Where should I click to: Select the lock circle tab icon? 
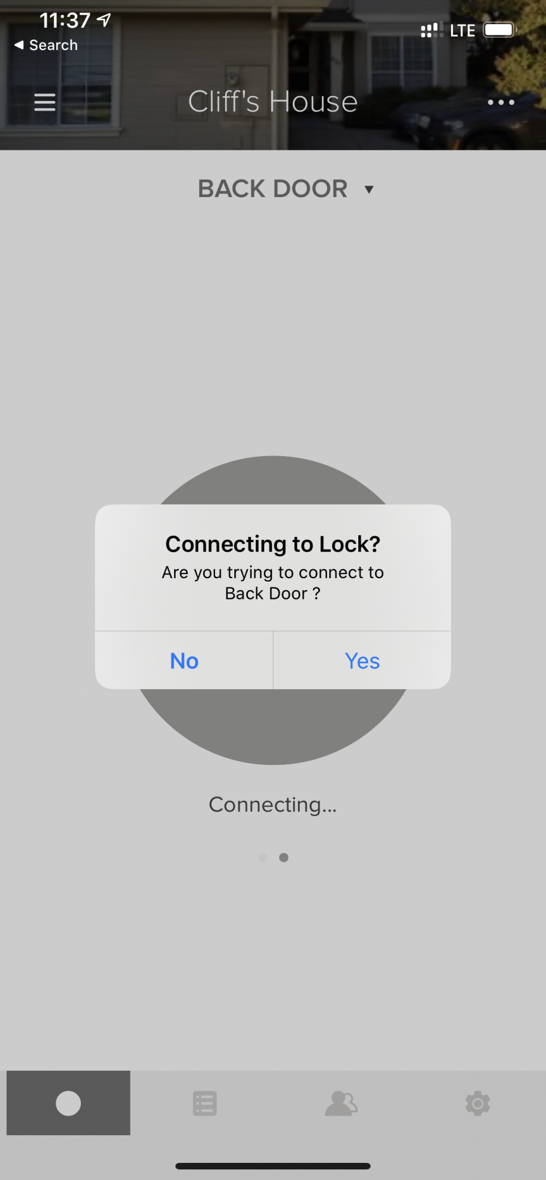click(x=68, y=1103)
